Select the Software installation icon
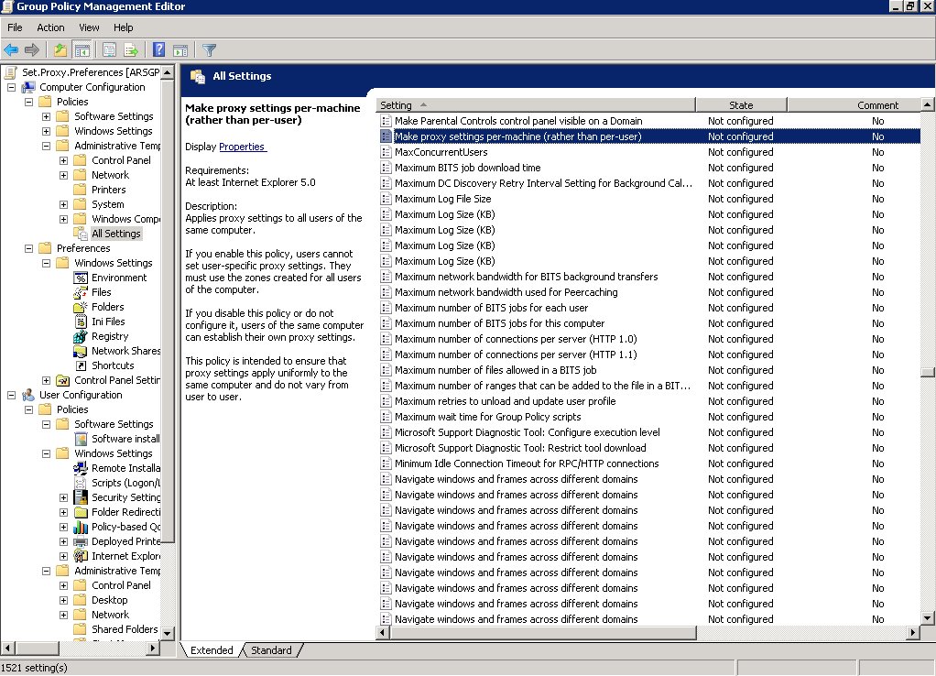Image resolution: width=936 pixels, height=676 pixels. [x=81, y=439]
